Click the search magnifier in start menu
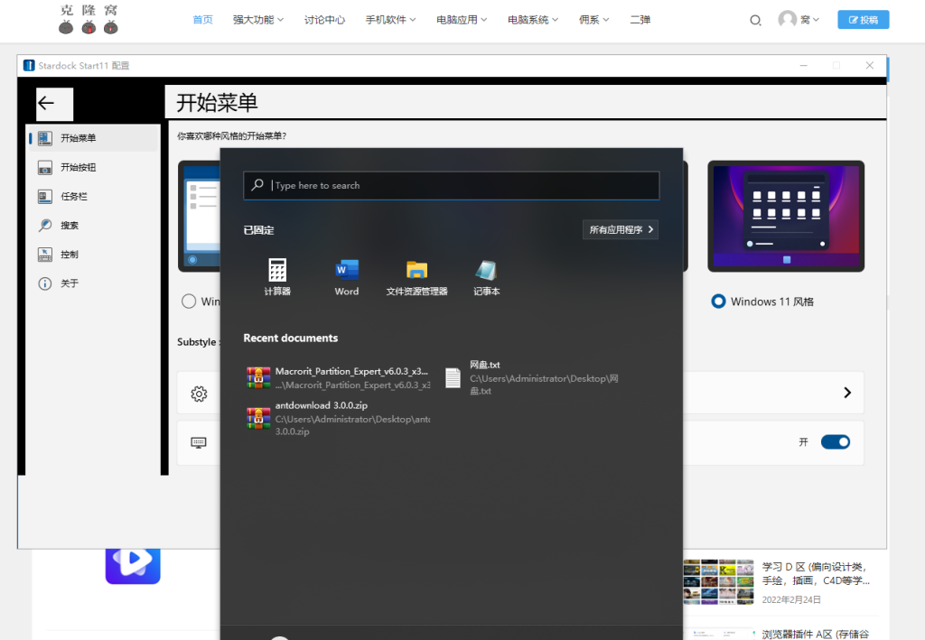925x640 pixels. click(257, 185)
